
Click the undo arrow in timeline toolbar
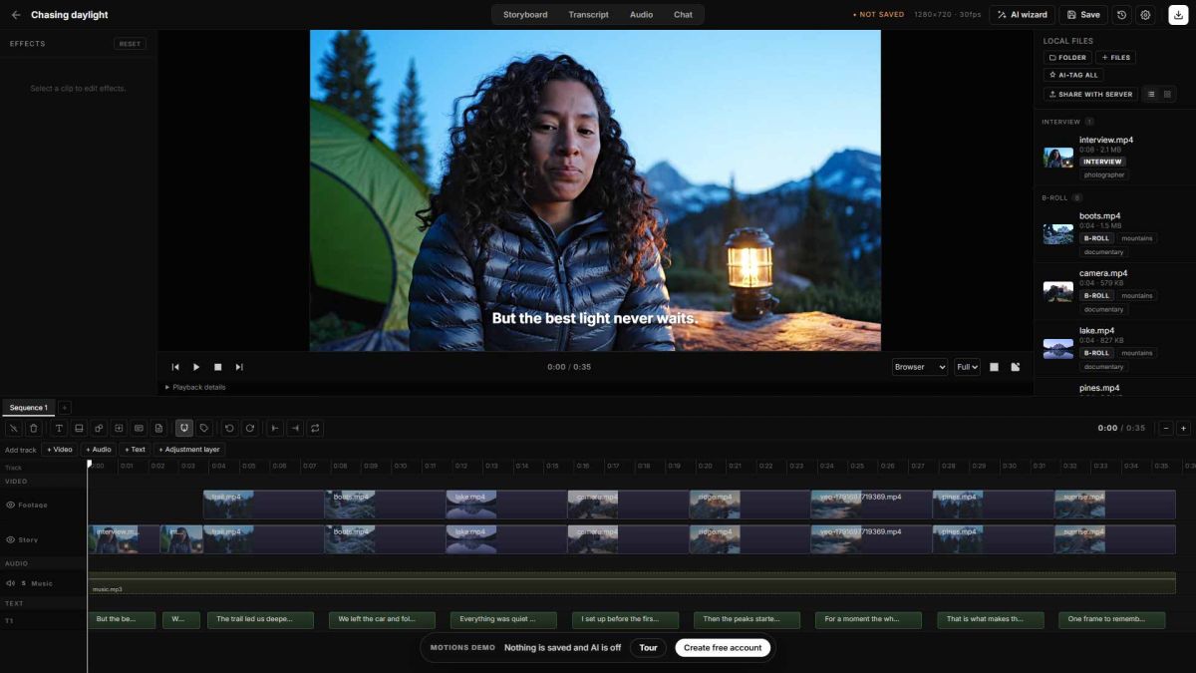pyautogui.click(x=229, y=428)
